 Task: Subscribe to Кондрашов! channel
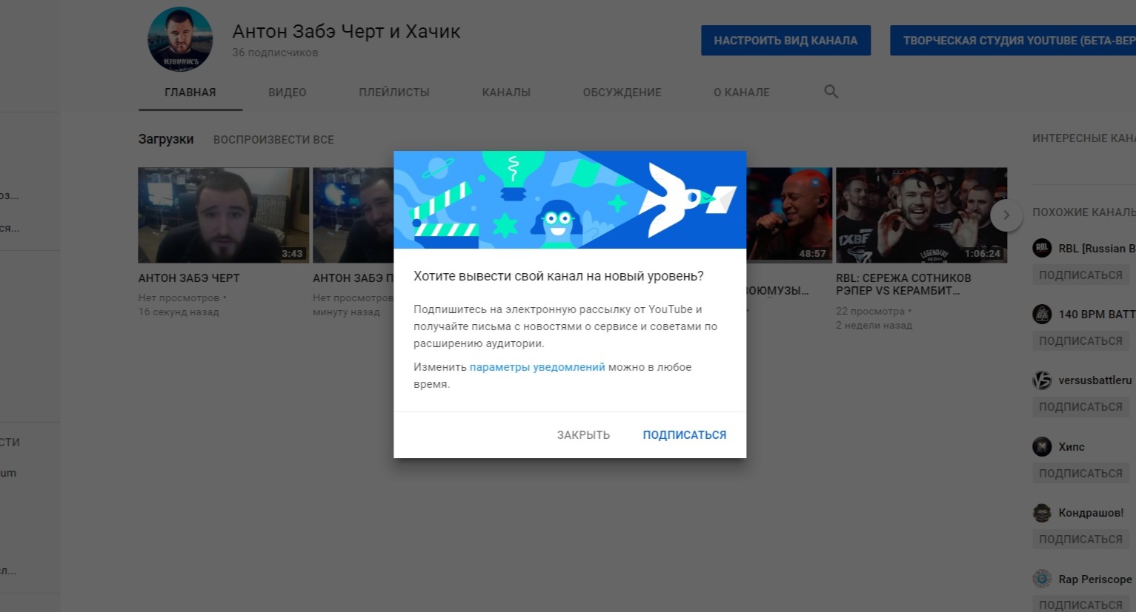tap(1080, 539)
